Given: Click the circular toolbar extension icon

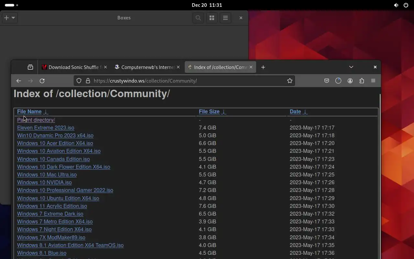Looking at the screenshot, I should (x=338, y=81).
